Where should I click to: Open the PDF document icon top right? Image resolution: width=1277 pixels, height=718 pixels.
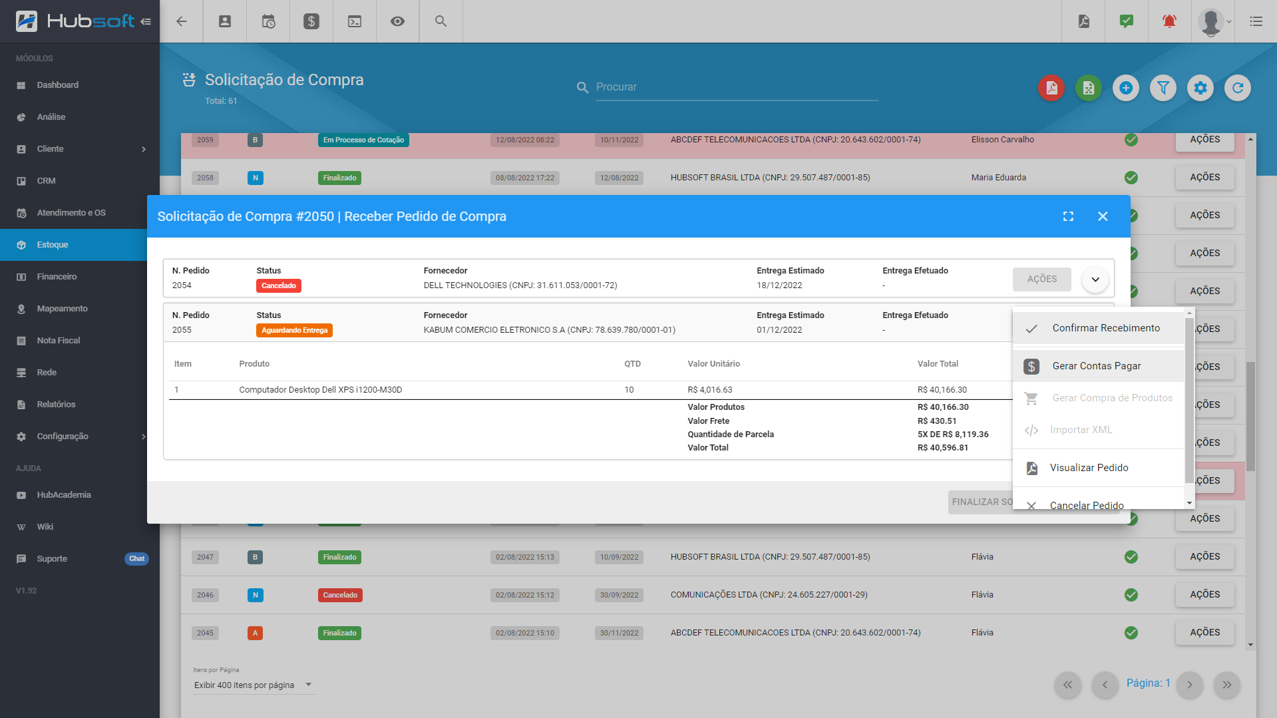click(1084, 21)
